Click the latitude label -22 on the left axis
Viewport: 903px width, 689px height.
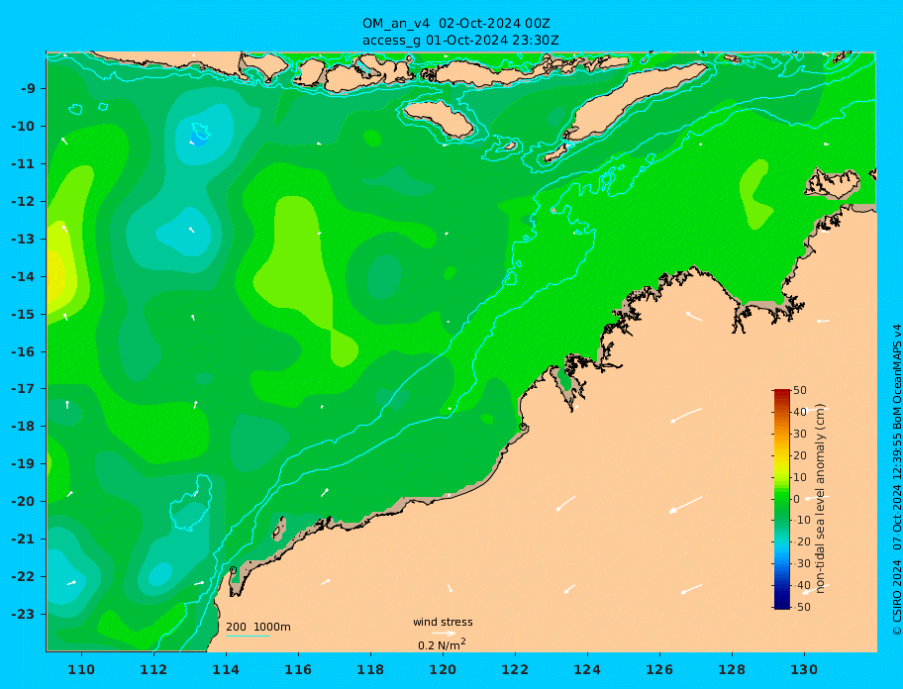[23, 577]
